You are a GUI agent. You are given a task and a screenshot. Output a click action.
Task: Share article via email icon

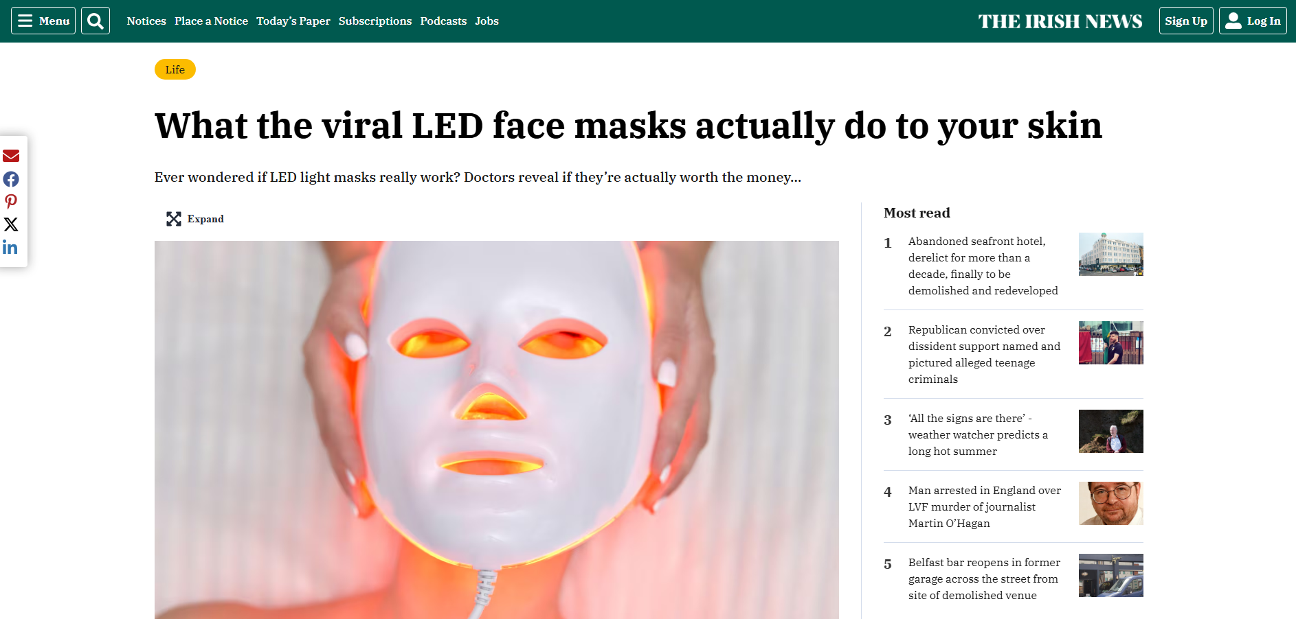pyautogui.click(x=11, y=156)
